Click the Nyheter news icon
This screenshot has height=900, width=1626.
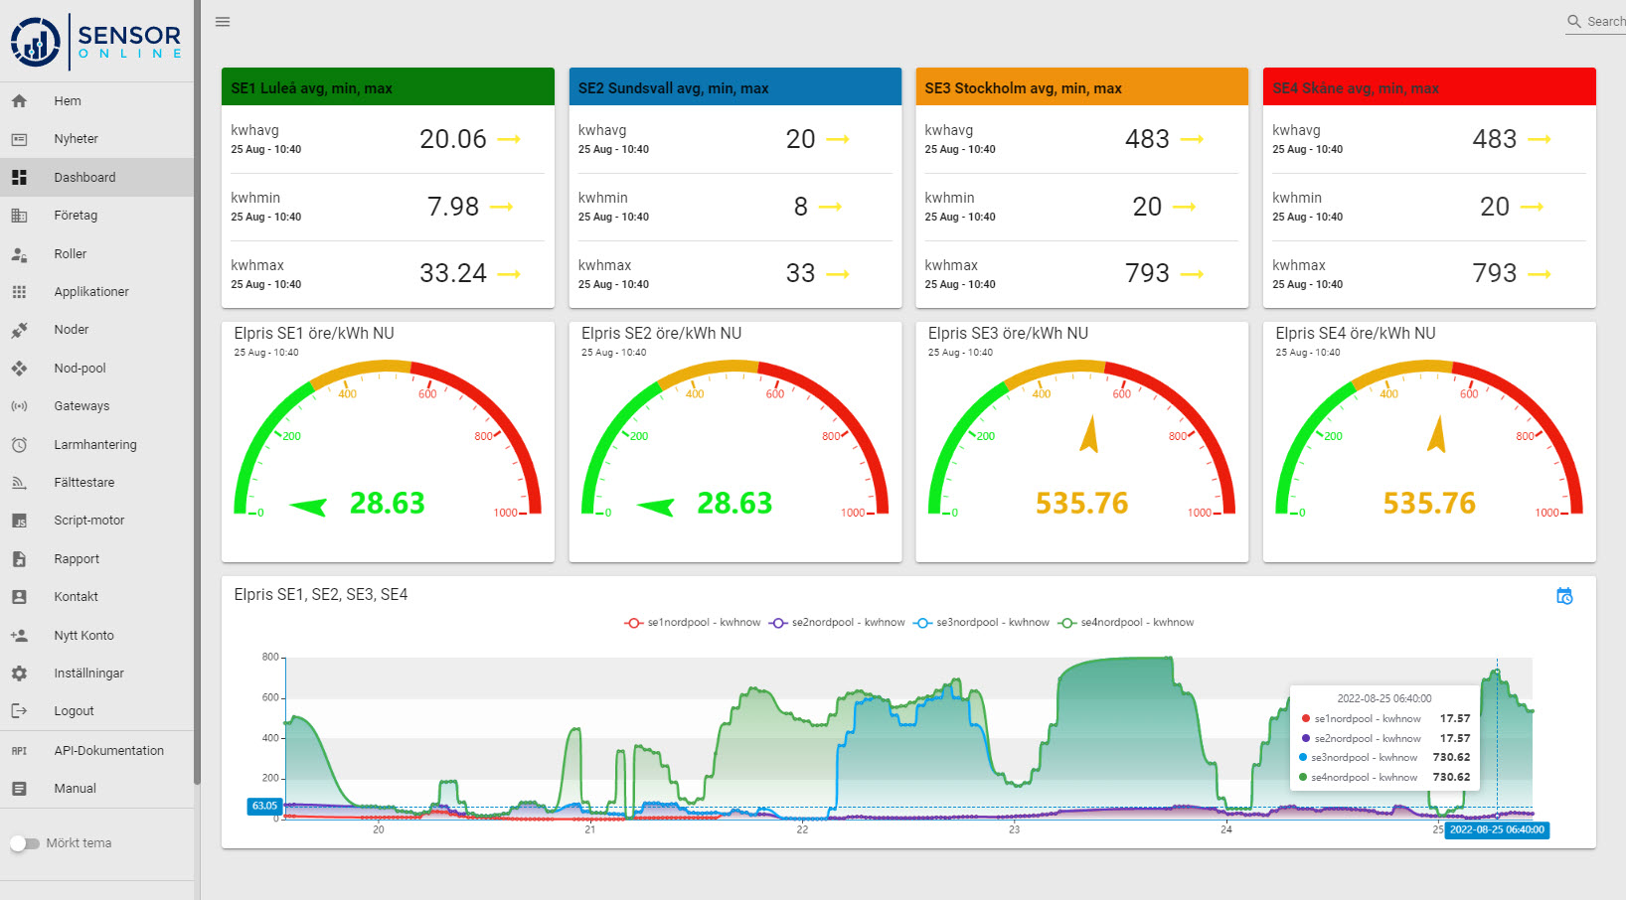19,139
